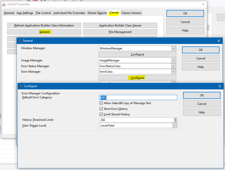This screenshot has height=170, width=225.
Task: Click the Configure dialog title bar icon
Action: tap(20, 86)
